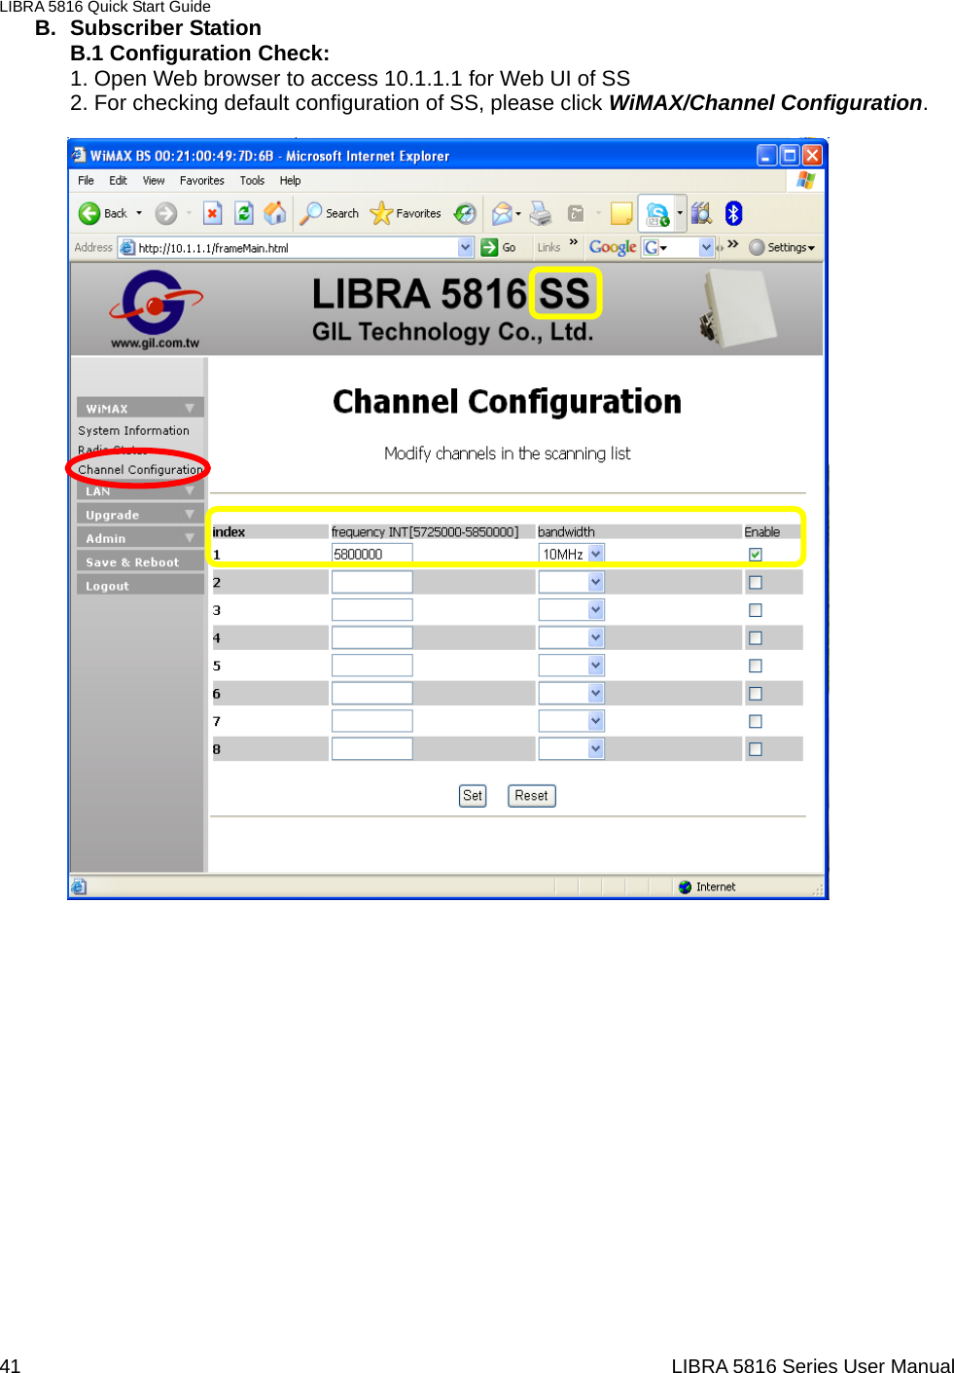The width and height of the screenshot is (954, 1373).
Task: Click Logout in the sidebar
Action: coord(139,585)
